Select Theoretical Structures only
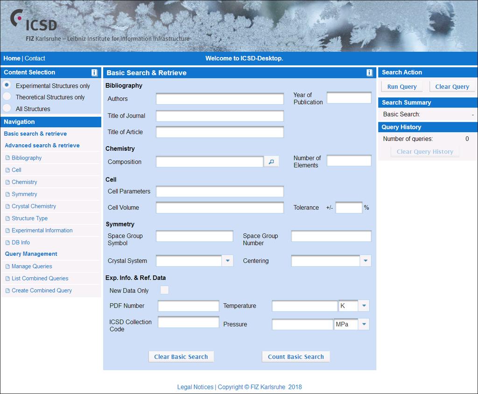The height and width of the screenshot is (394, 478). (x=7, y=96)
